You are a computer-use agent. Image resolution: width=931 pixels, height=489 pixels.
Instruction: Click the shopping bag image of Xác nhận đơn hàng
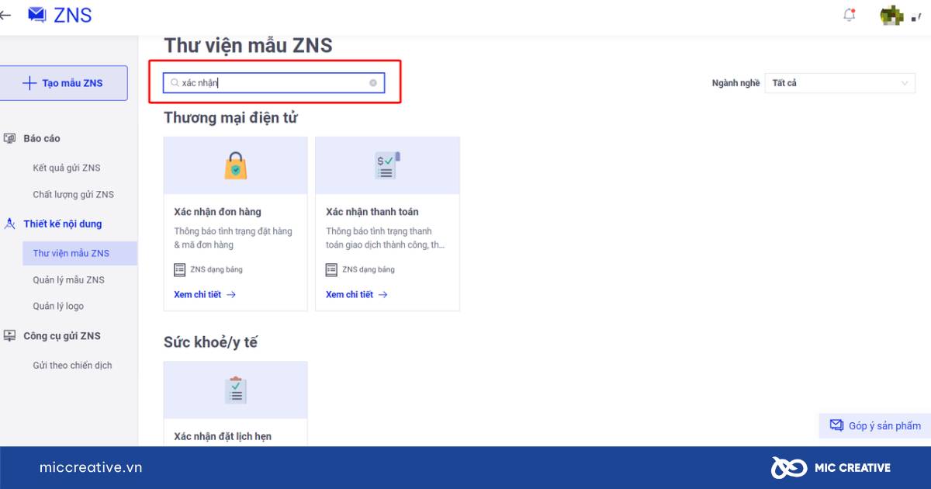236,165
